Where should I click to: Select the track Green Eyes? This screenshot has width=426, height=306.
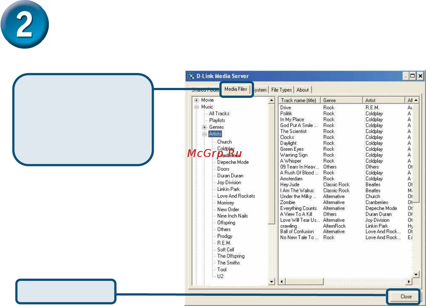click(292, 149)
